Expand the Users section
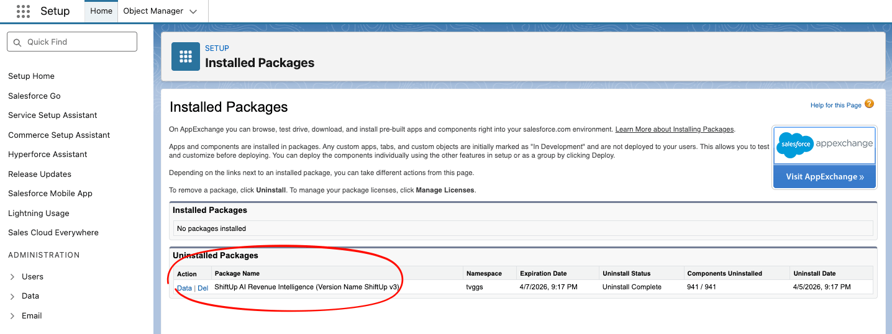 coord(12,277)
